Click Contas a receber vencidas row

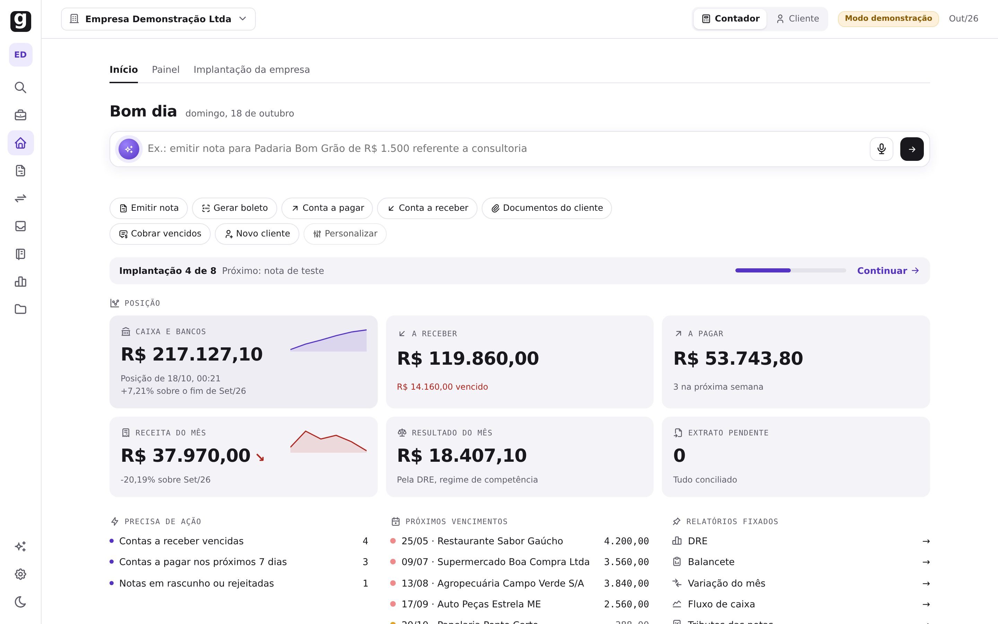coord(239,541)
